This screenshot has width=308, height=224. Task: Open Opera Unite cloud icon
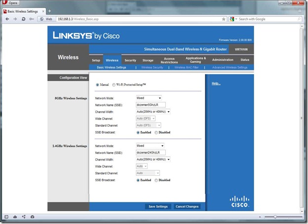pyautogui.click(x=15, y=217)
